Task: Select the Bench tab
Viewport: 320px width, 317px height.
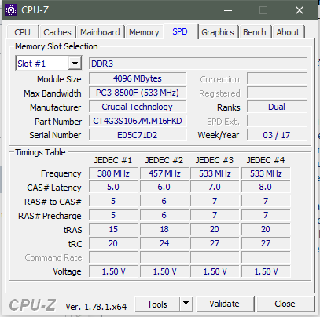Action: (x=255, y=32)
